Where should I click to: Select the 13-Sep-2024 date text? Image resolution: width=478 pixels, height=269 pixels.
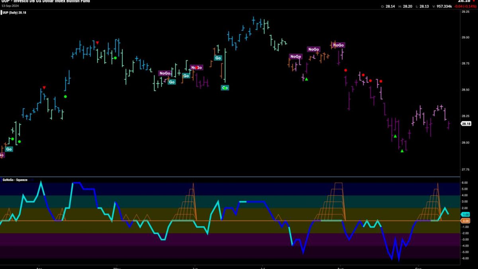10,6
